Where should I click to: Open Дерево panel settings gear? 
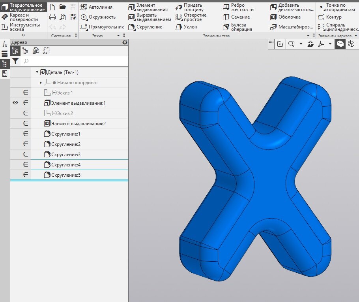click(x=125, y=42)
